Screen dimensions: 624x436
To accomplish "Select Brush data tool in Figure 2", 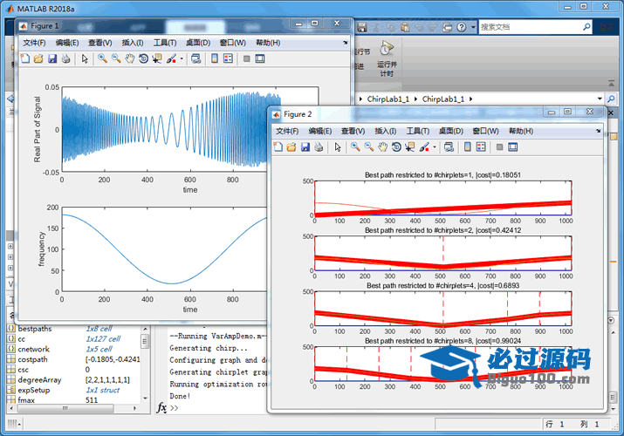I will pos(424,147).
